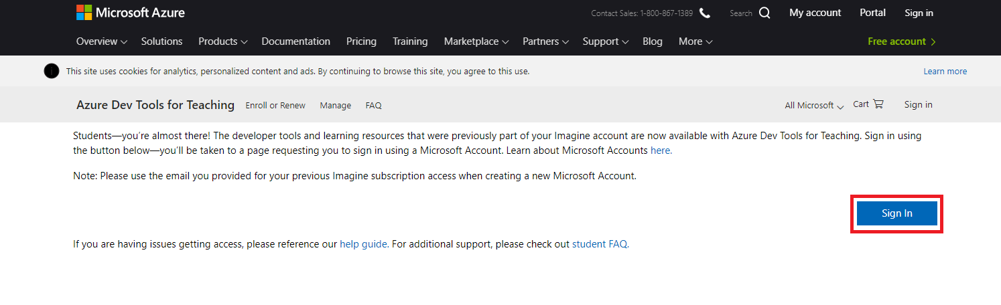Image resolution: width=1001 pixels, height=305 pixels.
Task: Expand the More menu
Action: [x=695, y=41]
